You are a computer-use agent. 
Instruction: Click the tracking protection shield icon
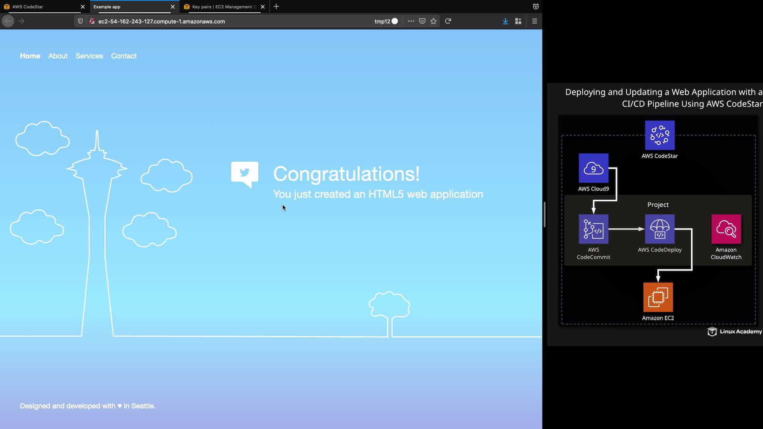(80, 21)
